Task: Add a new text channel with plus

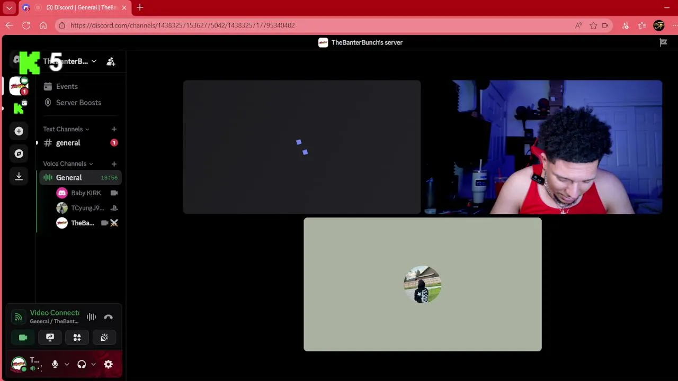Action: [114, 129]
